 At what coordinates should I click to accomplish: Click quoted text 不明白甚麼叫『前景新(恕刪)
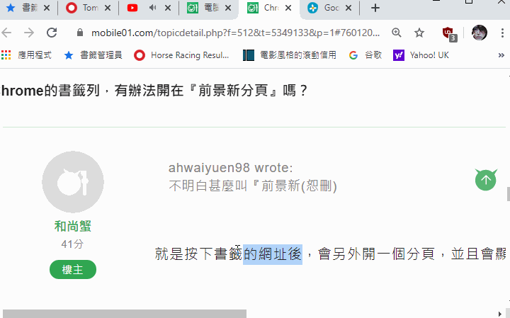click(253, 186)
